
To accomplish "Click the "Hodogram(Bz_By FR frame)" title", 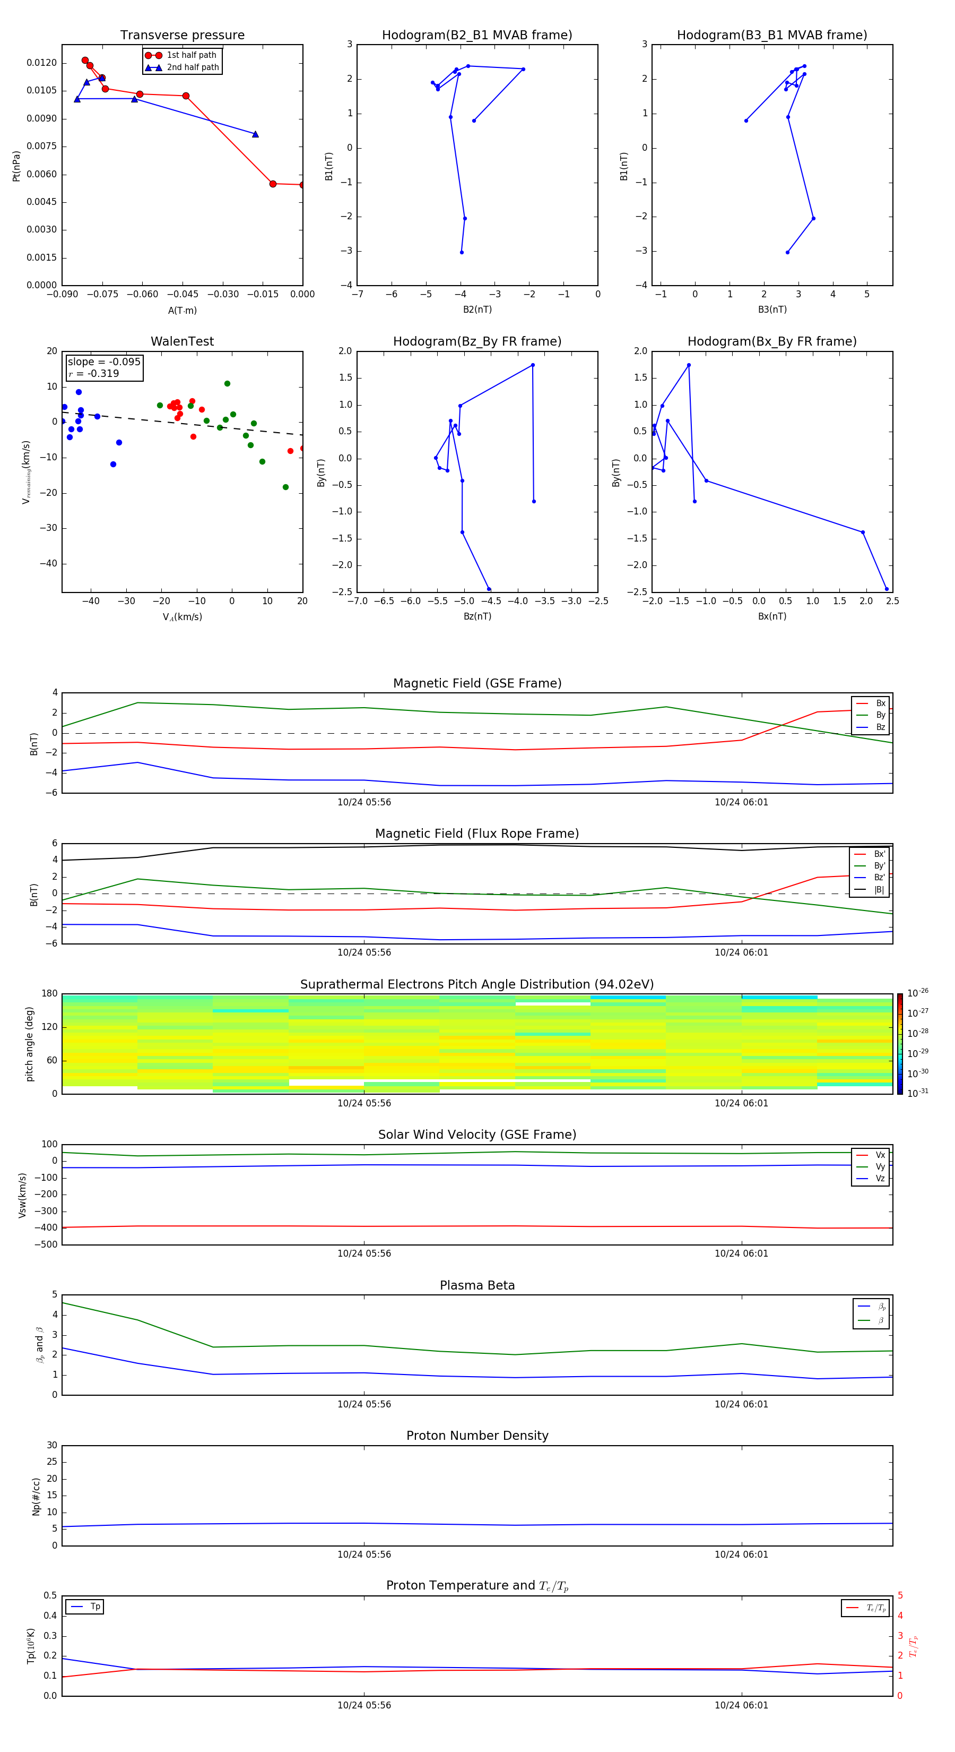I will 477,341.
